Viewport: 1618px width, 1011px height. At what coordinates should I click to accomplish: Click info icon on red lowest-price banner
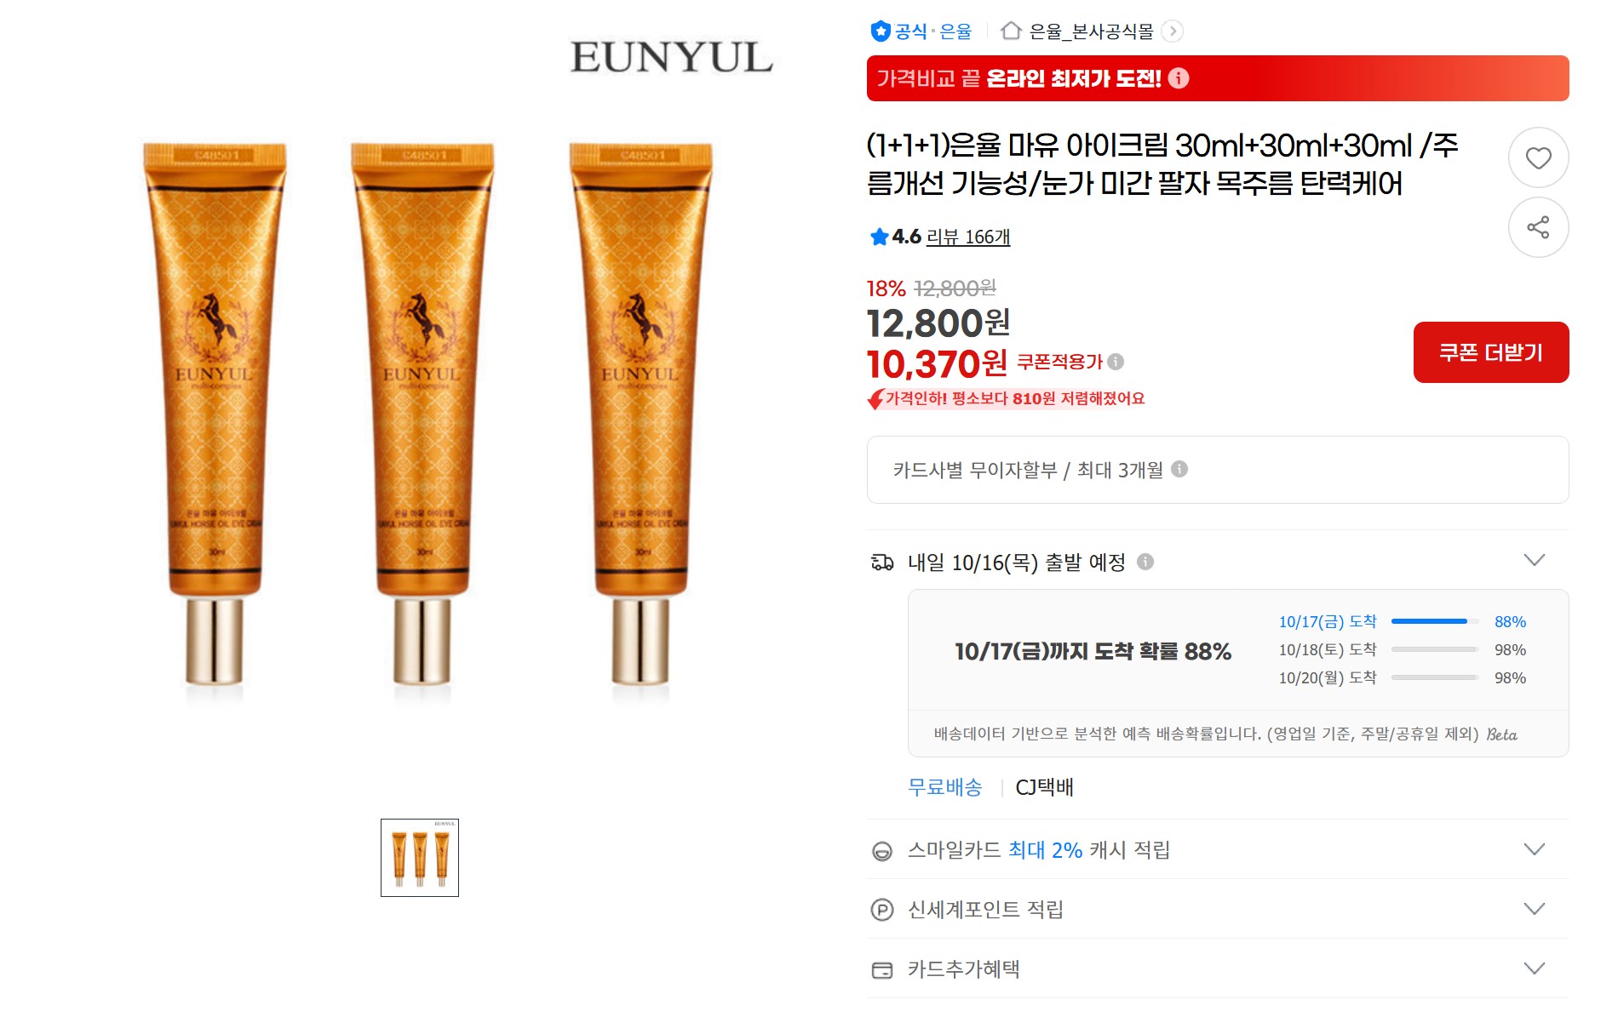click(x=1179, y=78)
